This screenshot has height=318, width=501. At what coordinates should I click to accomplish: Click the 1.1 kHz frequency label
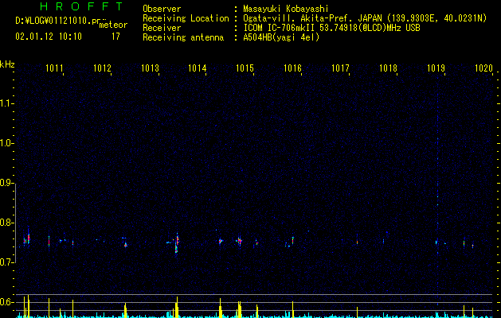pos(6,103)
